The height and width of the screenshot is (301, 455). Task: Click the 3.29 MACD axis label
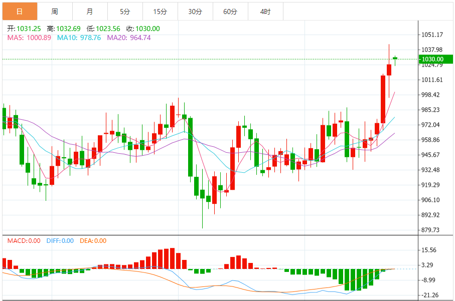pos(427,265)
